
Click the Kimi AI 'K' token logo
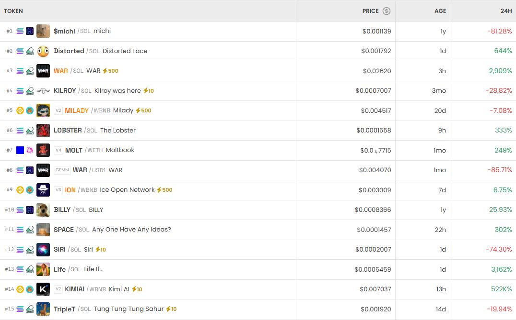tap(43, 289)
